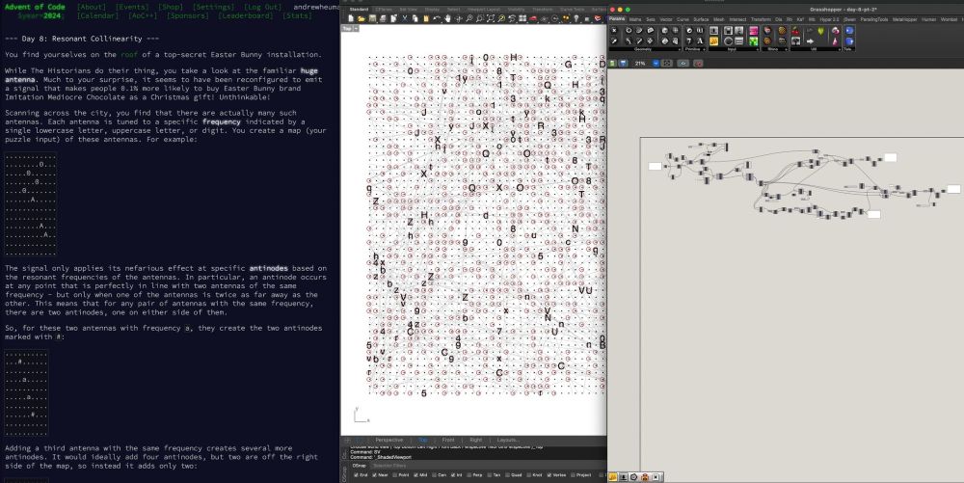The height and width of the screenshot is (483, 964).
Task: Click the white arrow relay icon in Grasshopper Util
Action: [811, 41]
